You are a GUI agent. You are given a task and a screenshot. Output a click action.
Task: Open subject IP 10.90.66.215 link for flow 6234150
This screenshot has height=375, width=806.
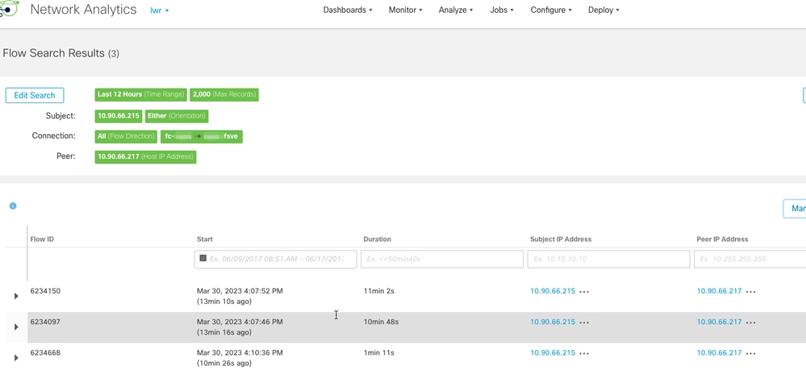pyautogui.click(x=553, y=291)
